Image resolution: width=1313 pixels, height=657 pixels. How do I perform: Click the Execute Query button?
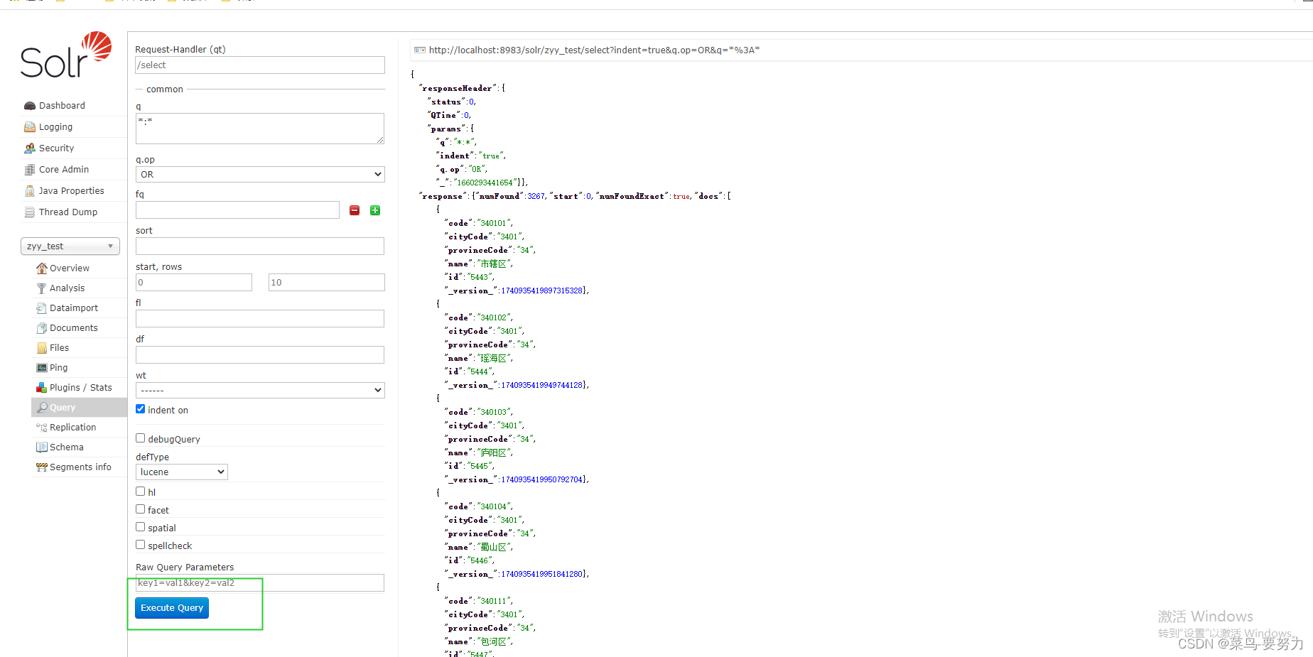pos(172,608)
